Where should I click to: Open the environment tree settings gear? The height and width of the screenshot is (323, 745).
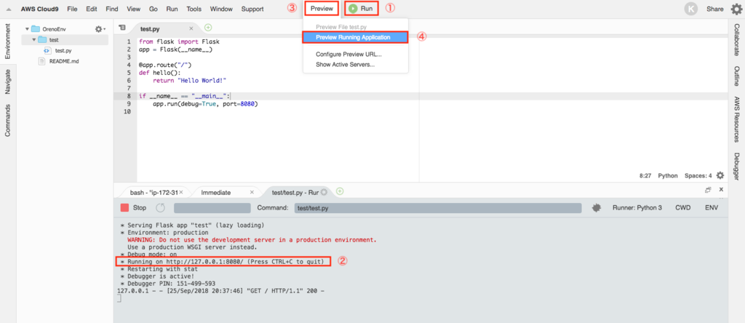[x=99, y=29]
